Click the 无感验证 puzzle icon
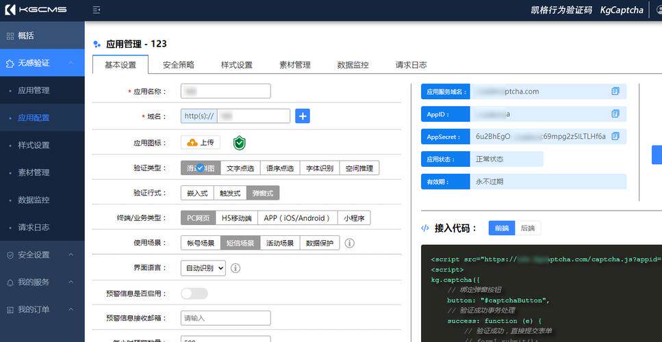The height and width of the screenshot is (342, 662). click(10, 63)
